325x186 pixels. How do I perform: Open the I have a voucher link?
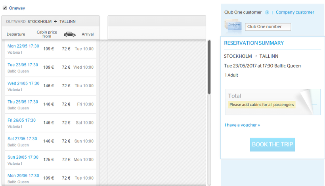(x=242, y=125)
